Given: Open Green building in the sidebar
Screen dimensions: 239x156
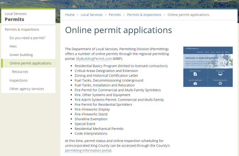Looking at the screenshot, I should (21, 55).
